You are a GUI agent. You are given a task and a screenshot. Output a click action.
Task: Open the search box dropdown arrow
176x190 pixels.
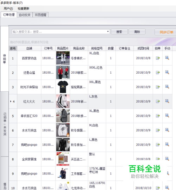(x=108, y=31)
